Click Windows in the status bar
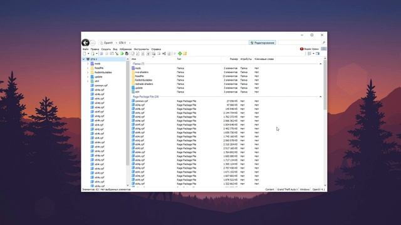401x225 pixels. [305, 189]
